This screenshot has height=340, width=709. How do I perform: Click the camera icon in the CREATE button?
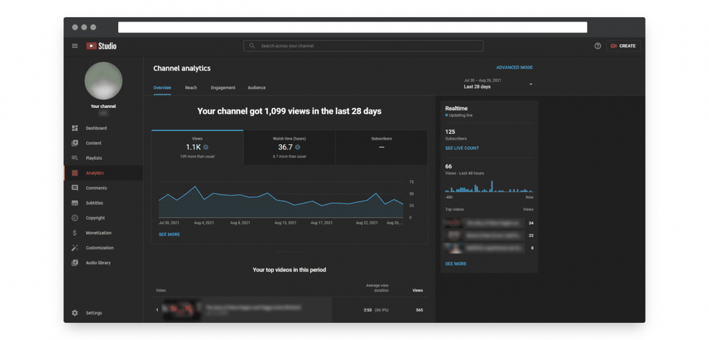pos(614,46)
